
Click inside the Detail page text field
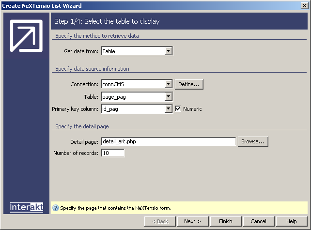(168, 141)
